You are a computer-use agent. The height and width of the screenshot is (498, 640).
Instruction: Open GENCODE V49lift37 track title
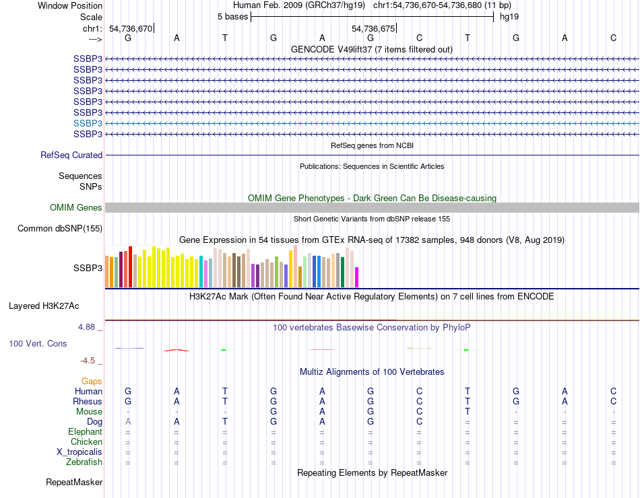pyautogui.click(x=372, y=49)
